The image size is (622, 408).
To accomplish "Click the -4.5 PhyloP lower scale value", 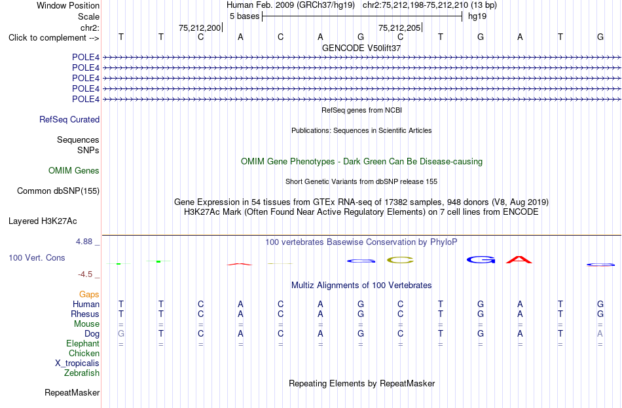I will pos(85,274).
